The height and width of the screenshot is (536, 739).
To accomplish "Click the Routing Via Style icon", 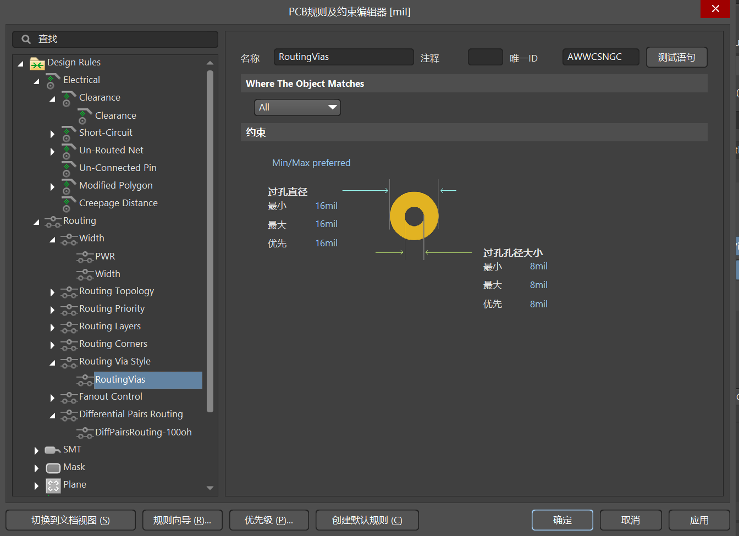I will point(69,362).
